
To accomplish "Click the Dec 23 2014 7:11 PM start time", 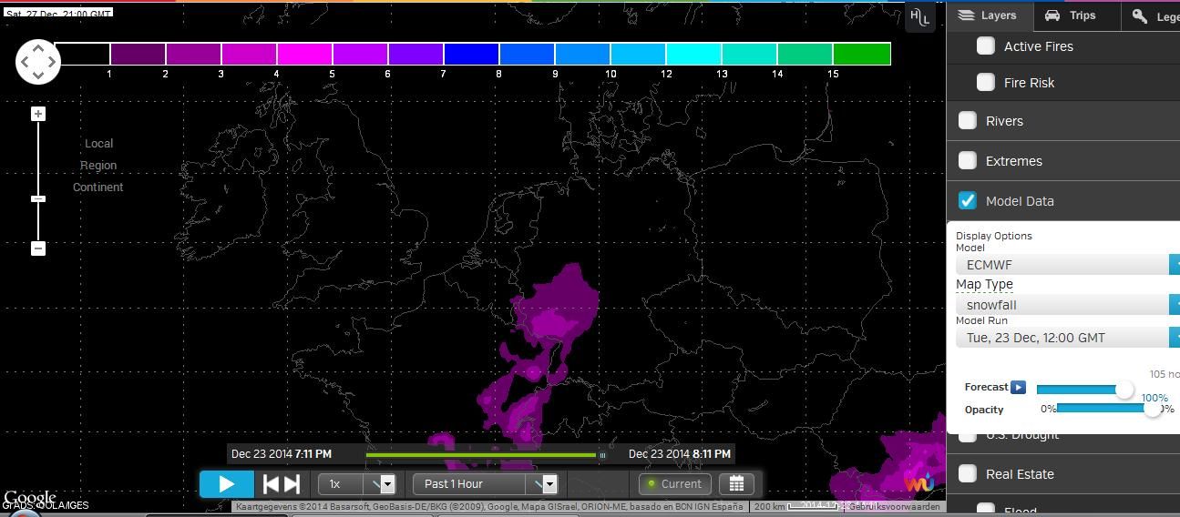I will click(282, 453).
